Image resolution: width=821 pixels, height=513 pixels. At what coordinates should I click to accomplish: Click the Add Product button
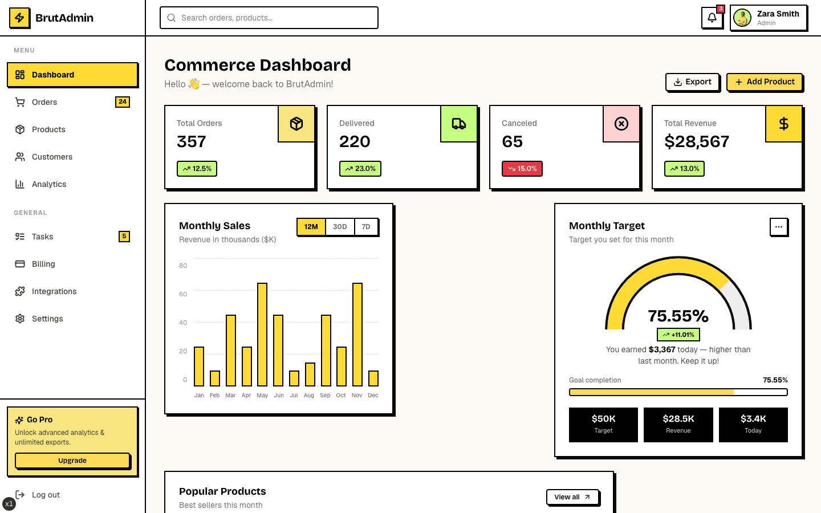[x=765, y=82]
